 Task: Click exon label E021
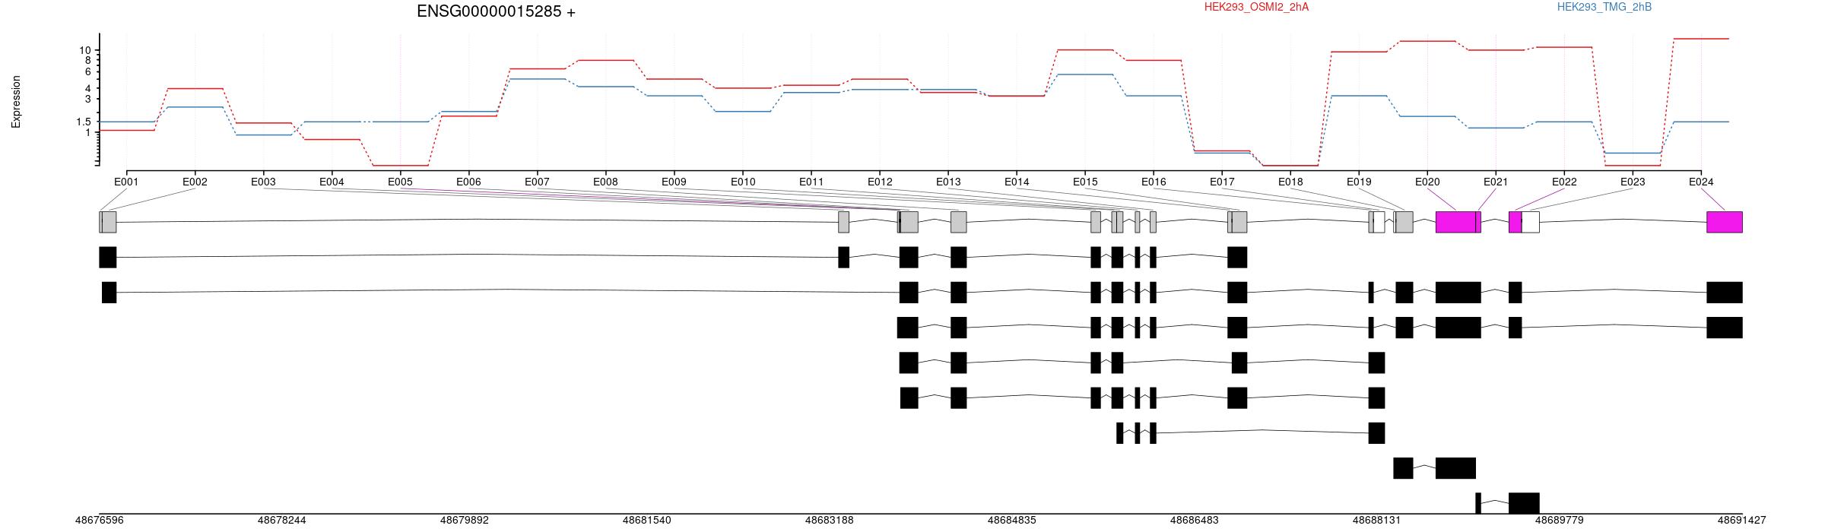pos(1496,182)
